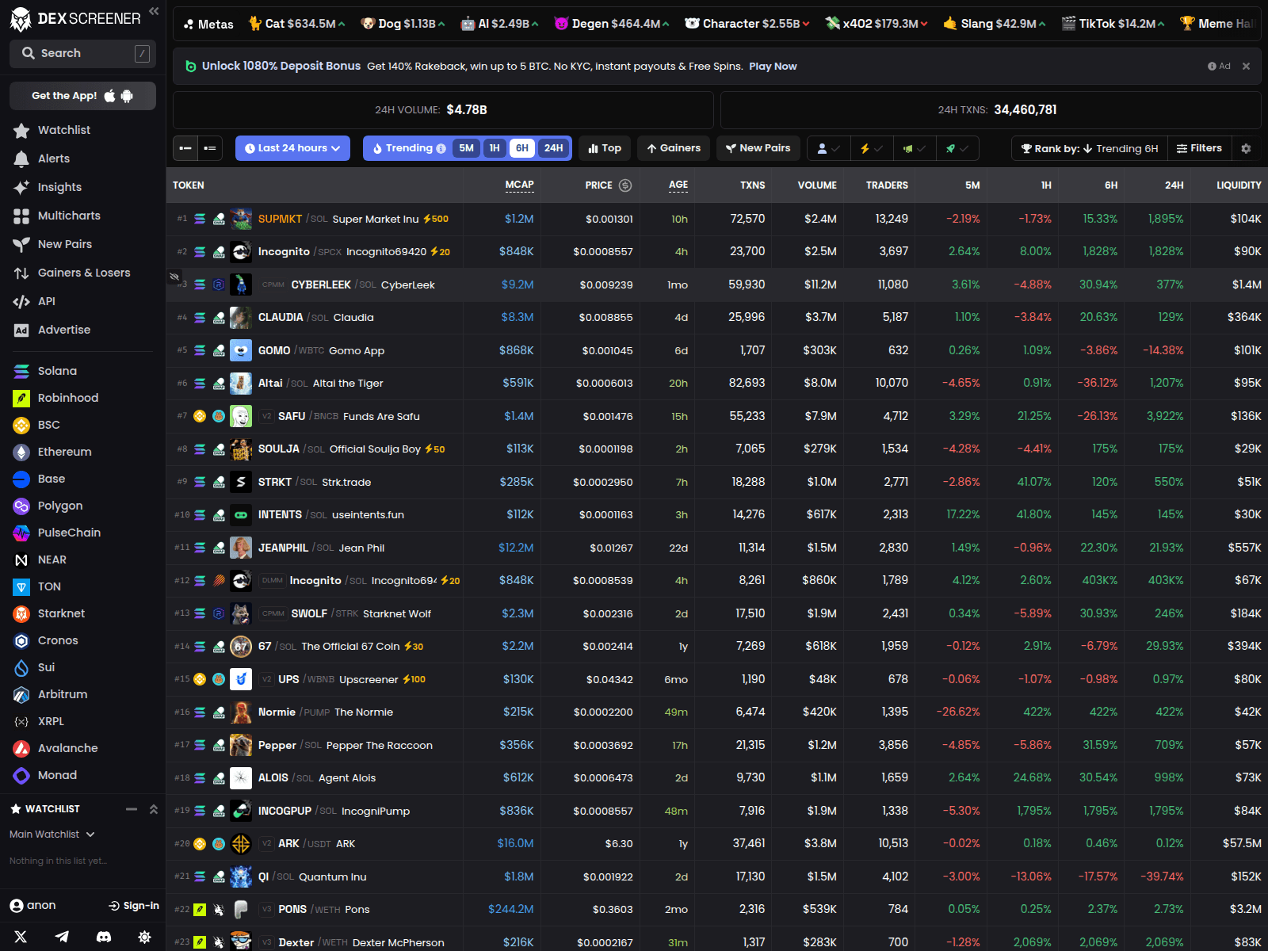Select Gainers tab

tap(674, 148)
